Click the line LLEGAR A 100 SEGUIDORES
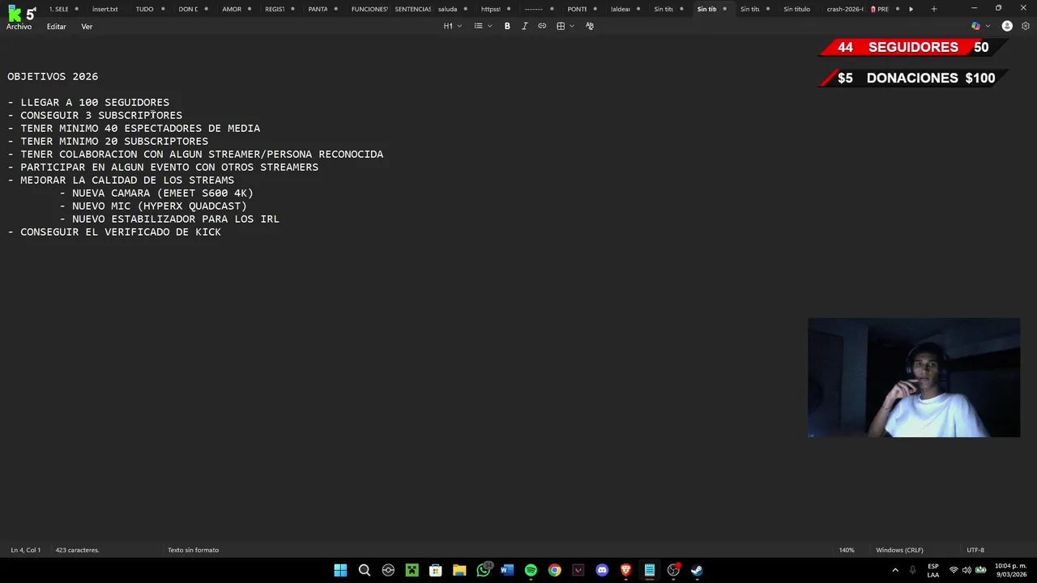This screenshot has width=1037, height=583. 95,102
